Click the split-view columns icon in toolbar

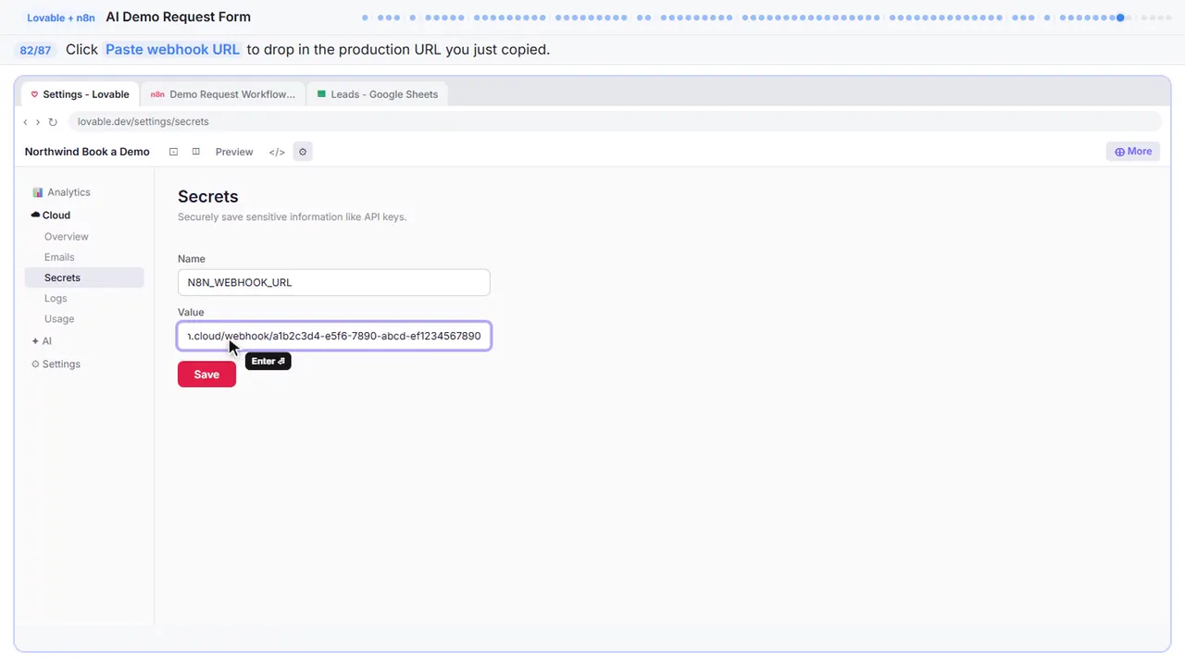click(x=196, y=152)
